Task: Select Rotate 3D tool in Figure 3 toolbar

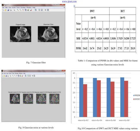Action: coord(26,10)
